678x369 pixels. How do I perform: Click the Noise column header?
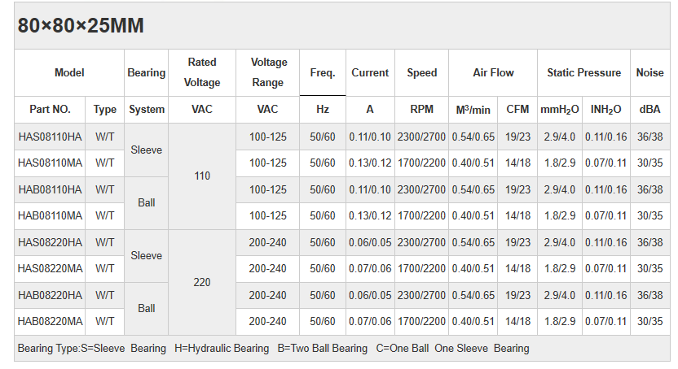[x=649, y=72]
